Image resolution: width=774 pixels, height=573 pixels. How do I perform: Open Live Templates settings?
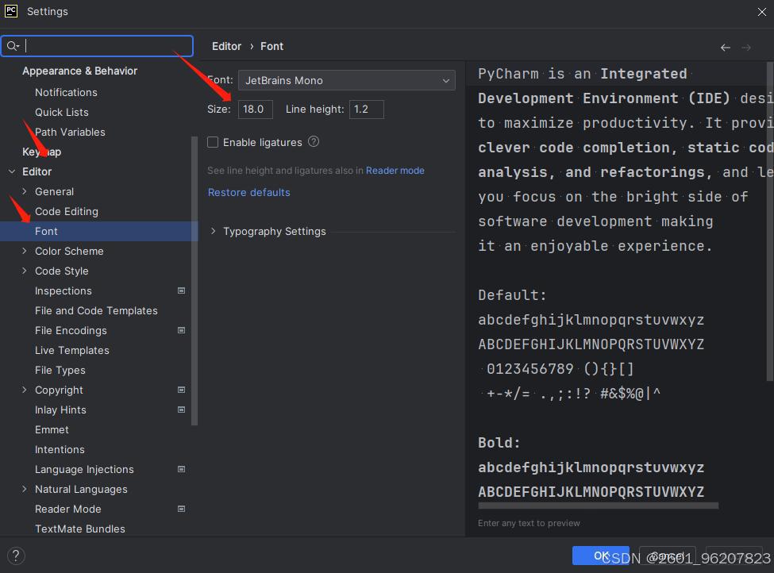click(72, 351)
